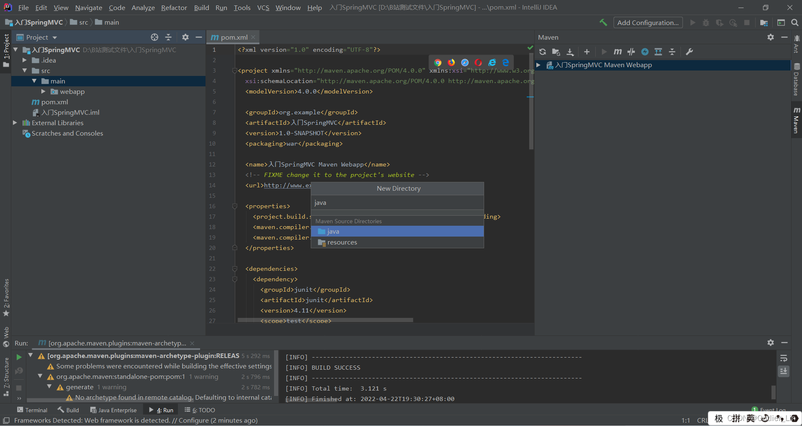Screen dimensions: 802x426
Task: Toggle Maven offline mode
Action: tap(631, 52)
